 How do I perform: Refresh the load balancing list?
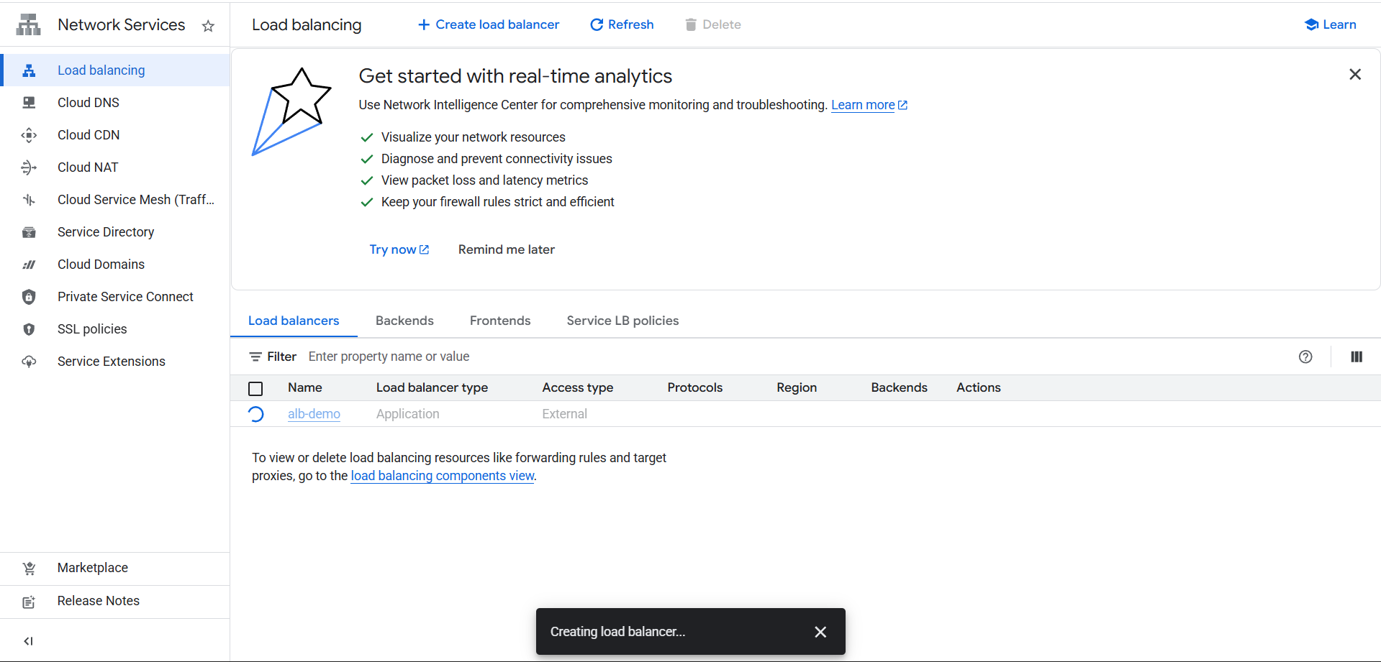coord(622,24)
